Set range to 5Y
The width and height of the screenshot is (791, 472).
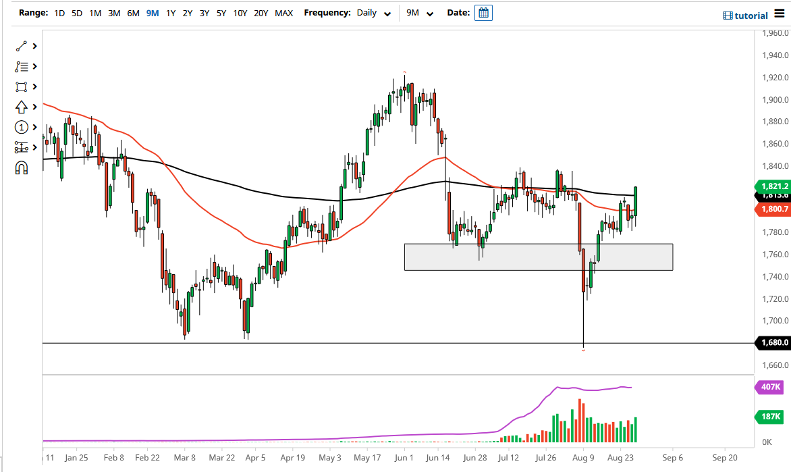coord(221,13)
